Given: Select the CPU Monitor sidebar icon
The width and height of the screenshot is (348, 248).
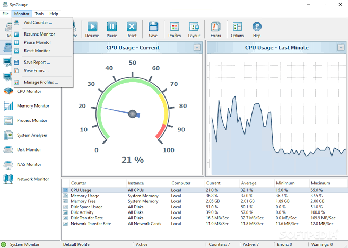Looking at the screenshot, I should [x=8, y=91].
